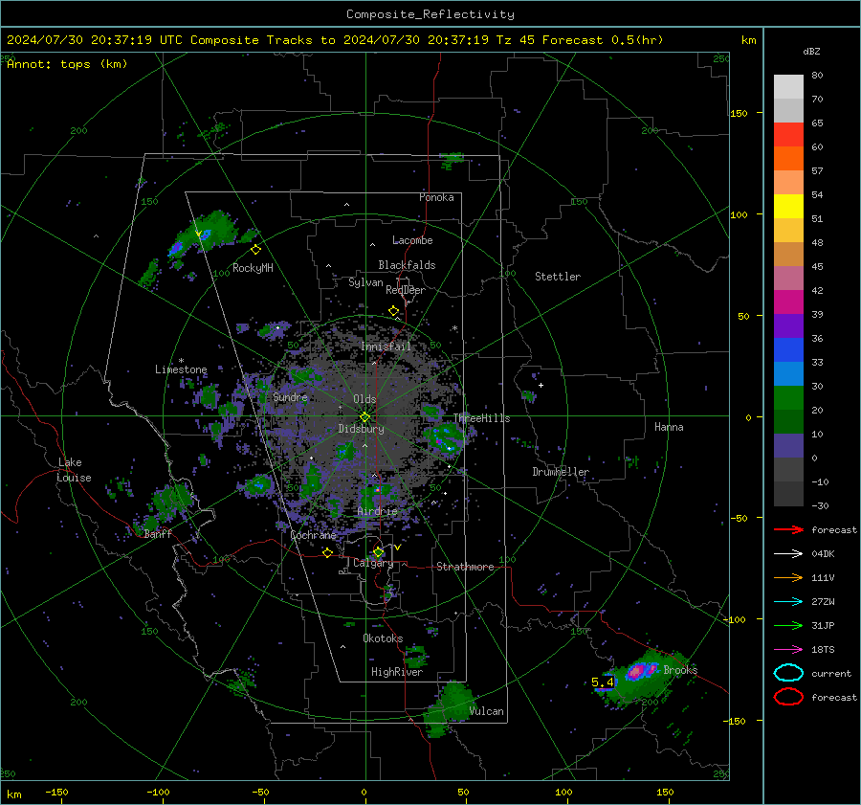Click the Olds city label
The image size is (861, 805).
(364, 399)
